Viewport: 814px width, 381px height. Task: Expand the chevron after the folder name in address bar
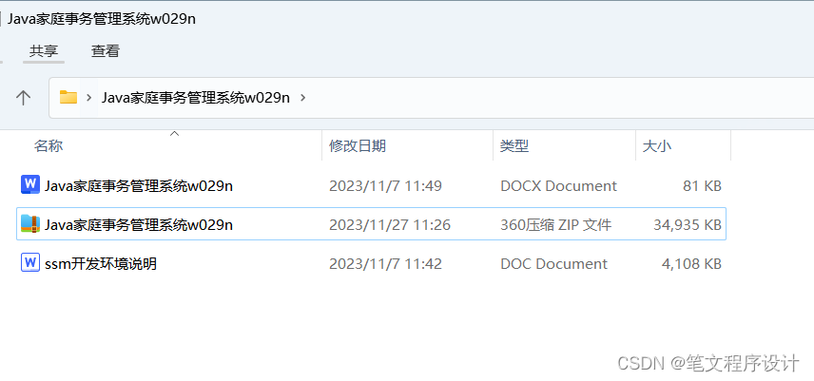(x=303, y=97)
